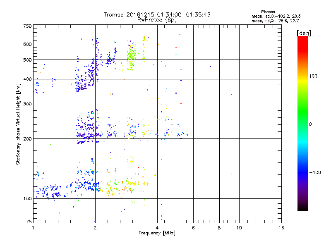Screen dimensions: 331x248
Task: Click the isolated yellow point near 9 MHz, 130 km
Action: click(232, 174)
